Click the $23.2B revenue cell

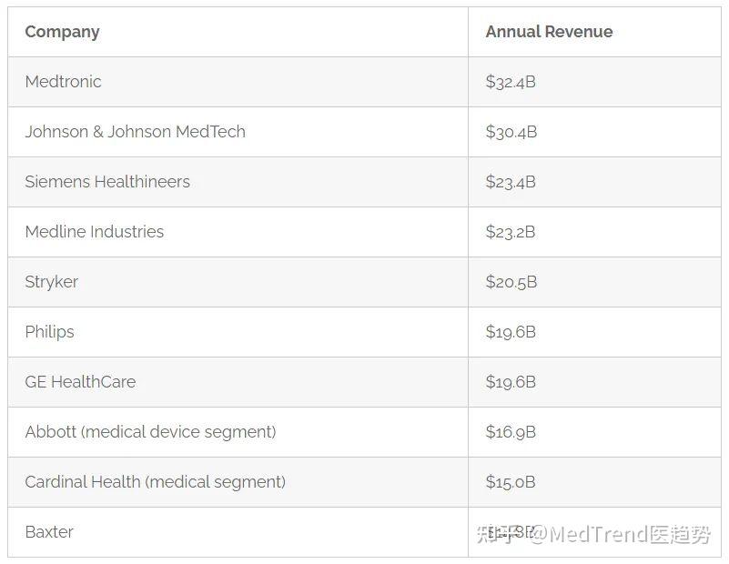[x=511, y=232]
